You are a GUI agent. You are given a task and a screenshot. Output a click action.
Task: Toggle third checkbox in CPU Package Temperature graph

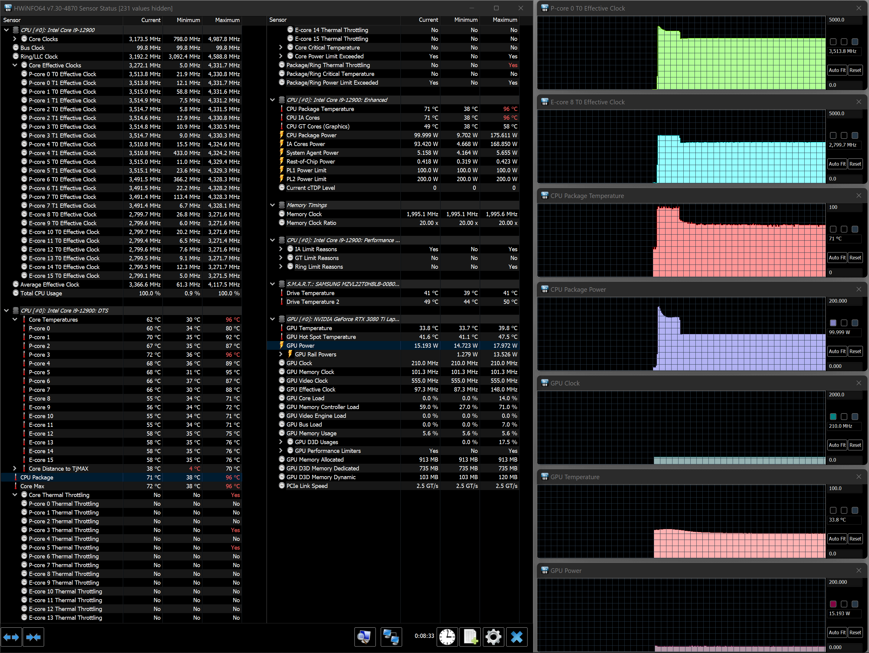point(855,229)
